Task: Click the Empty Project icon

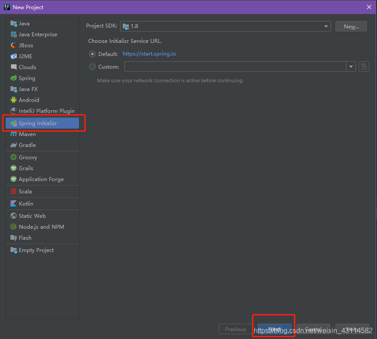Action: click(x=14, y=250)
